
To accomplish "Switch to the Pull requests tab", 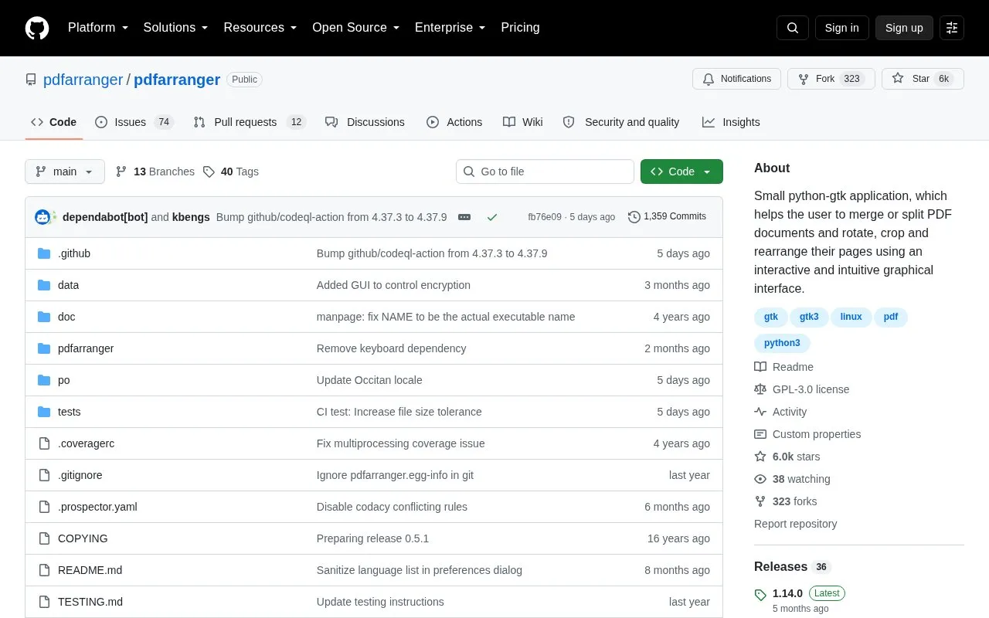I will [x=250, y=122].
